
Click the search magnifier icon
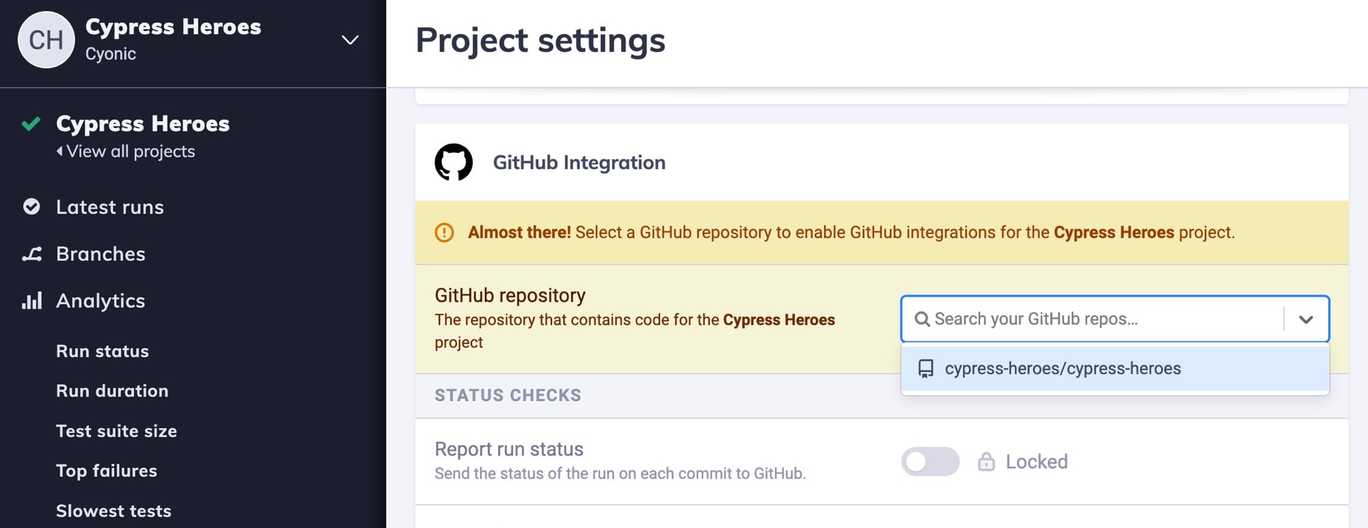click(922, 319)
